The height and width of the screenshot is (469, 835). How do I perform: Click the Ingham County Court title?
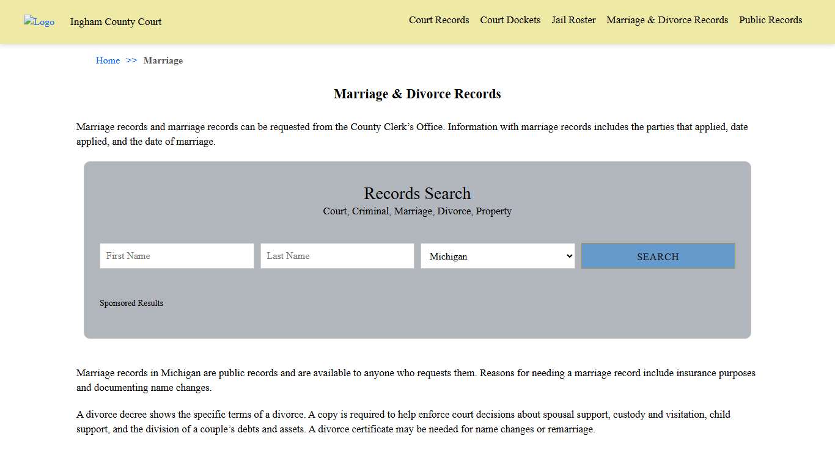pos(116,22)
